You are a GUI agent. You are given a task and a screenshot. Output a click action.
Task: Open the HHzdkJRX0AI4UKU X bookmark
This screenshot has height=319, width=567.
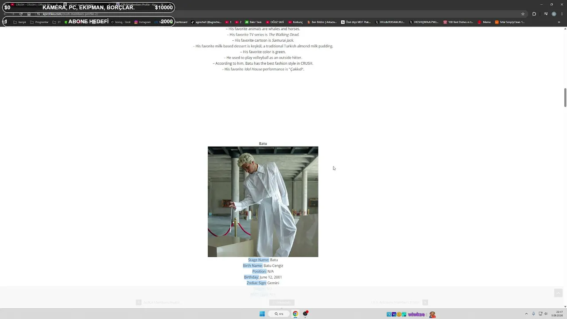pos(390,22)
